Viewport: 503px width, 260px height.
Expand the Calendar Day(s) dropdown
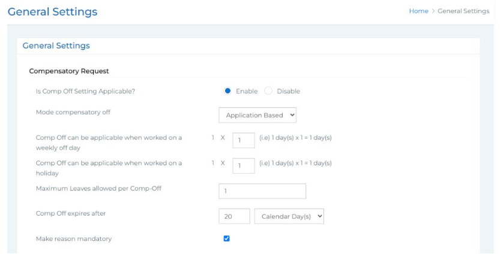289,216
